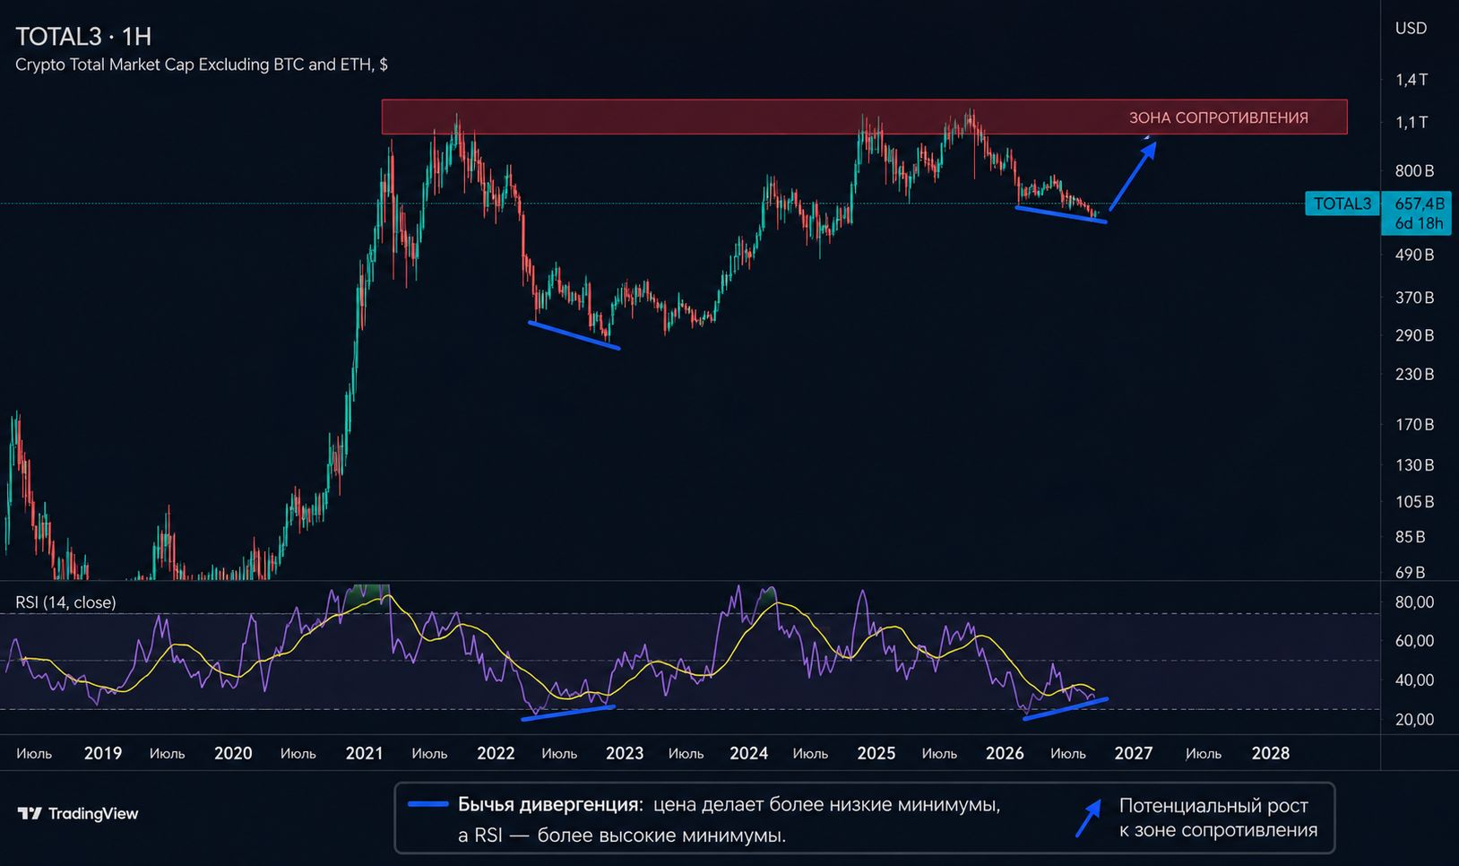Select 2026 on the time axis
Screen dimensions: 1459x866
click(1005, 753)
